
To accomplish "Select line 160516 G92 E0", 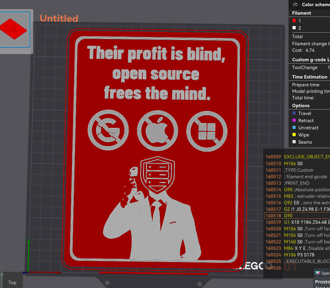I will (x=297, y=203).
